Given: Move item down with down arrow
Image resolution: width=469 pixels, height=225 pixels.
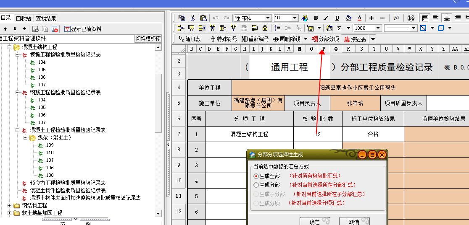Looking at the screenshot, I should (15, 29).
